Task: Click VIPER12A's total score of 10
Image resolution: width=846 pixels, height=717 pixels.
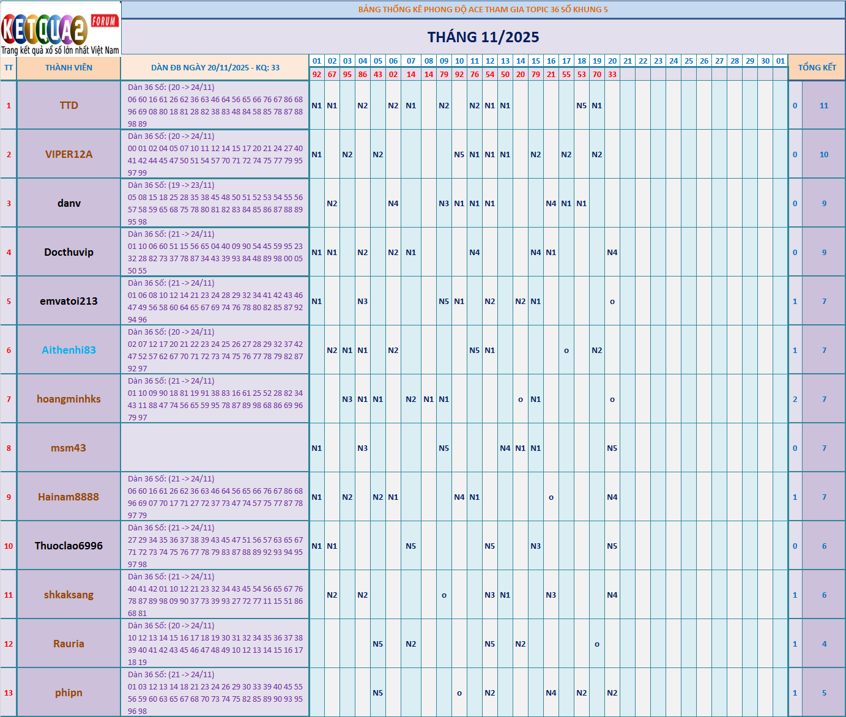Action: coord(823,154)
